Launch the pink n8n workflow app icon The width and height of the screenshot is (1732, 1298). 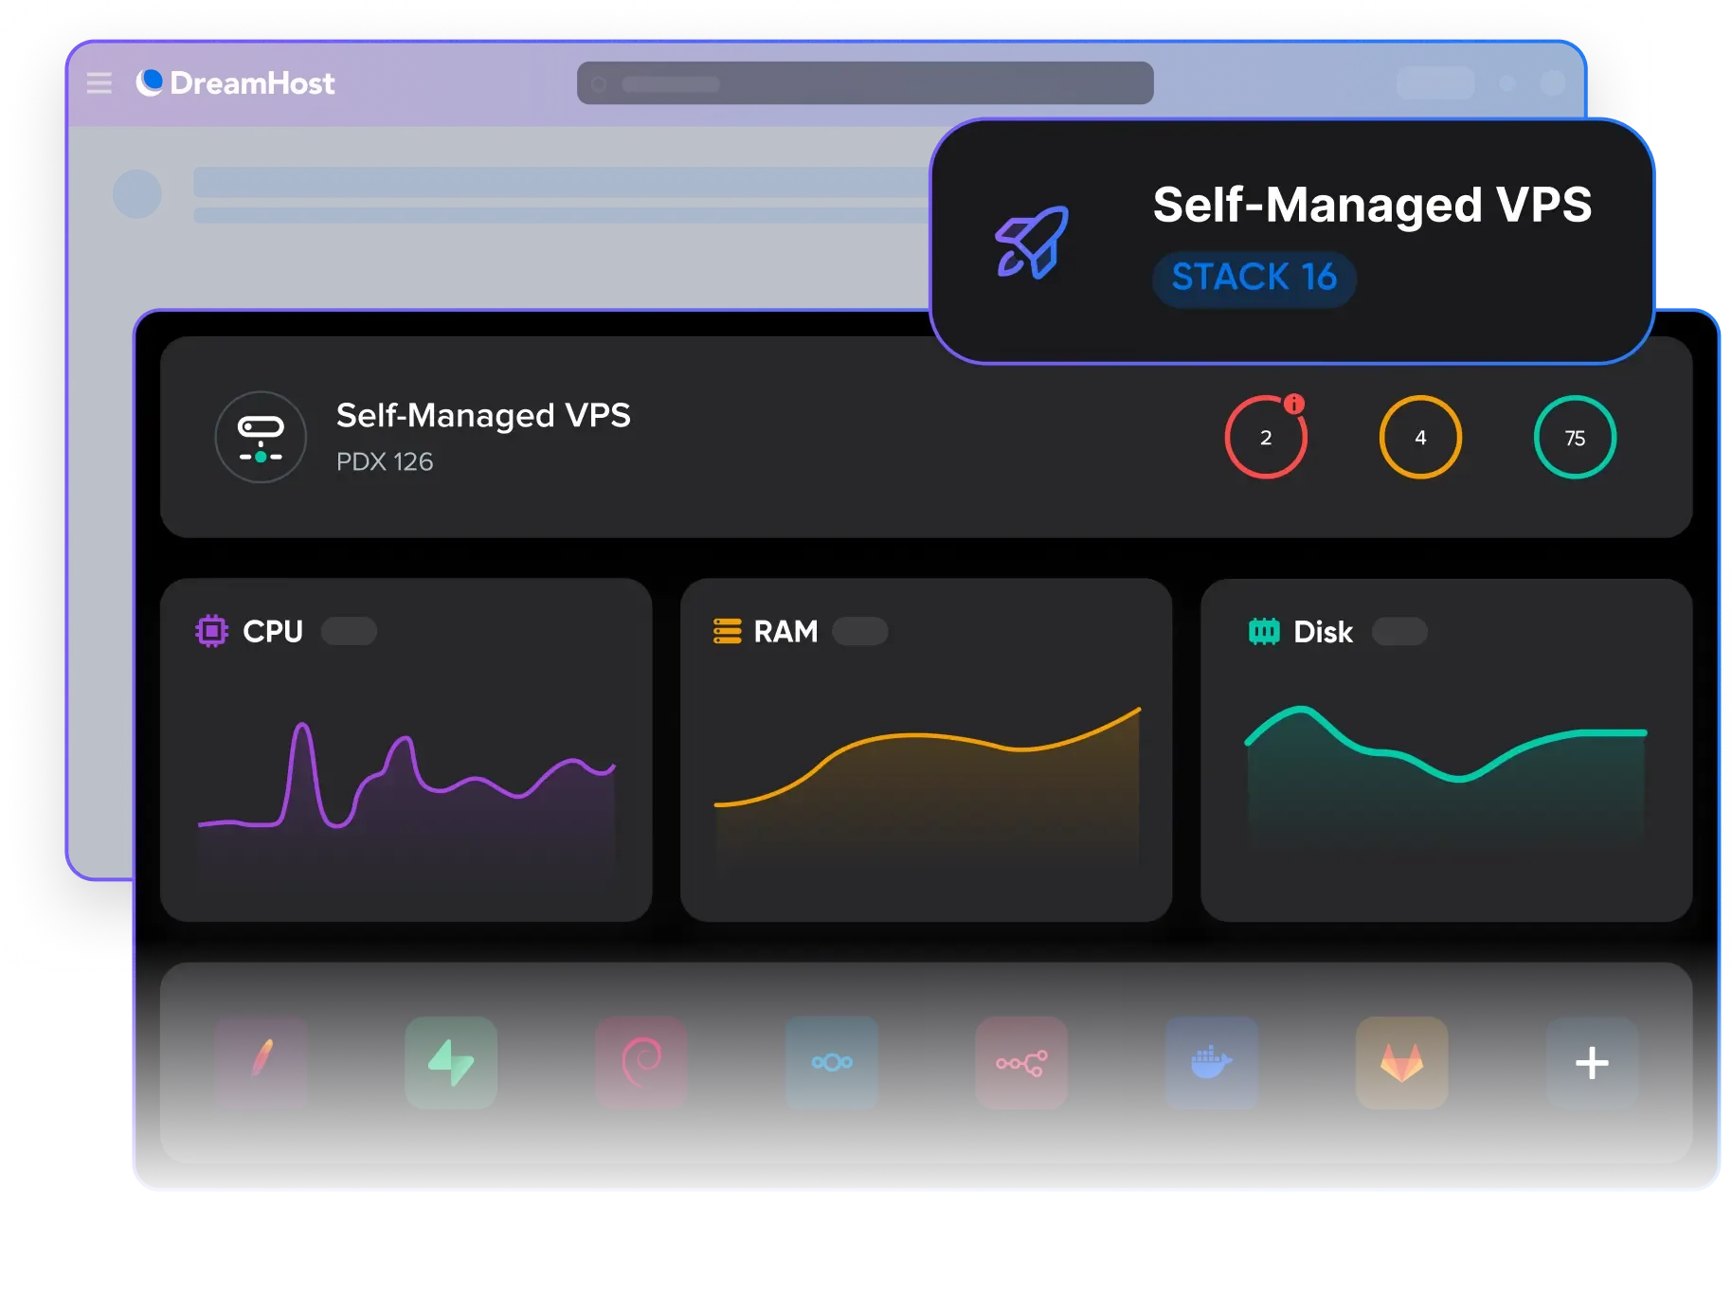(1021, 1062)
